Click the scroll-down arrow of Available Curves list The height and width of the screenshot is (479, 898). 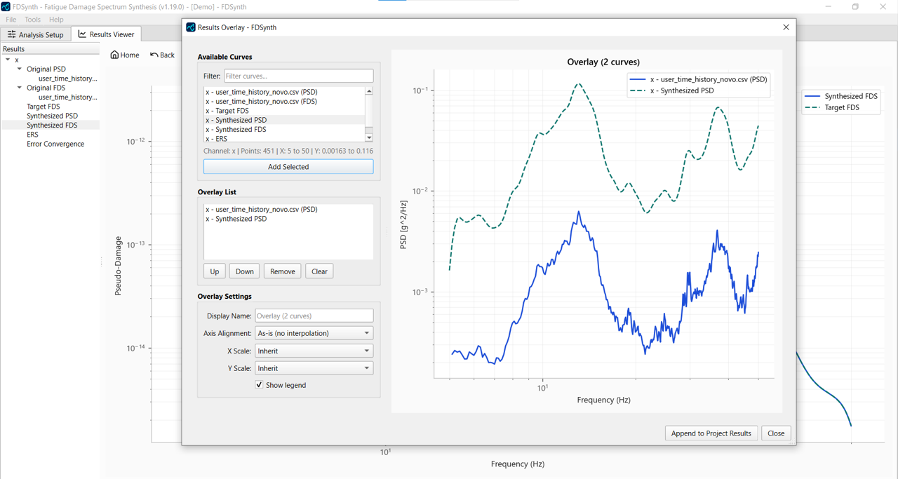368,137
